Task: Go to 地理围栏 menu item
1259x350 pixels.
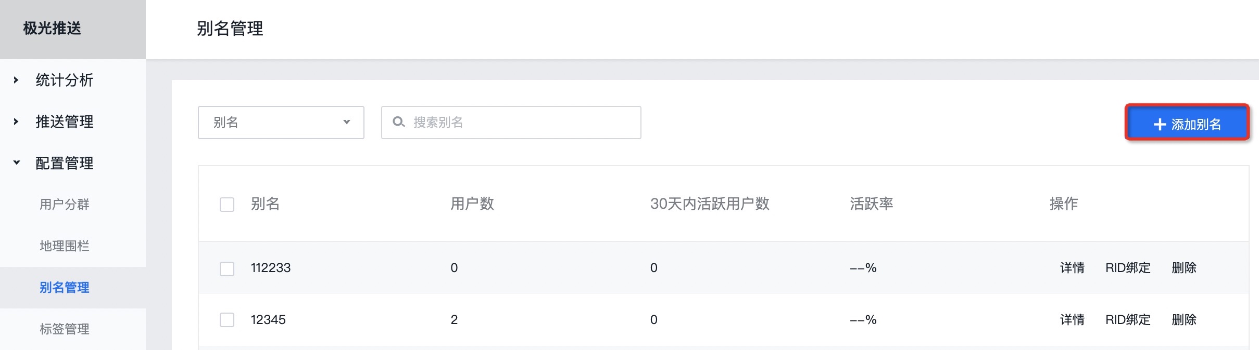Action: (x=65, y=246)
